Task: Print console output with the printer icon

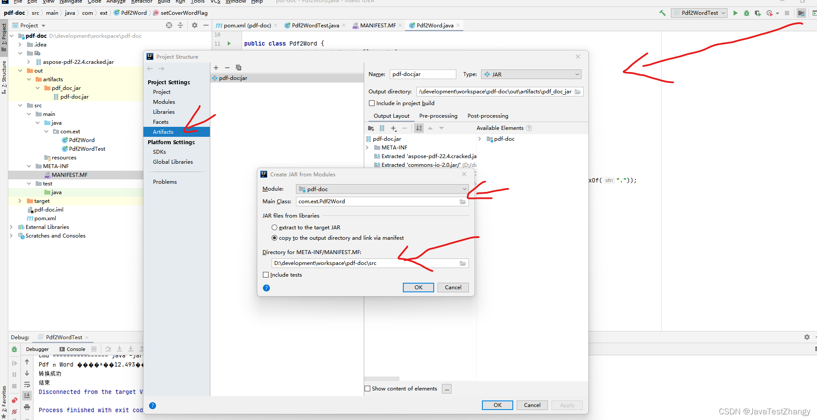Action: tap(27, 407)
